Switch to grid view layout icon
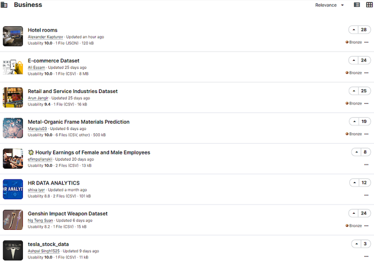Screen dimensions: 374x263 tap(369, 5)
